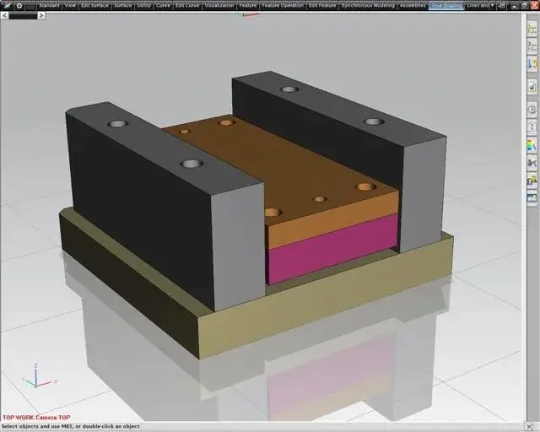Open the Process Studio icon below History
The image size is (540, 432).
[x=532, y=127]
